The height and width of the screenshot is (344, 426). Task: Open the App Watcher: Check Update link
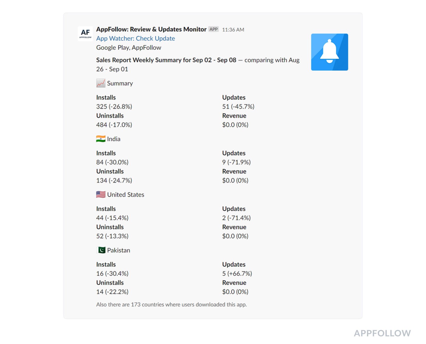pos(135,38)
